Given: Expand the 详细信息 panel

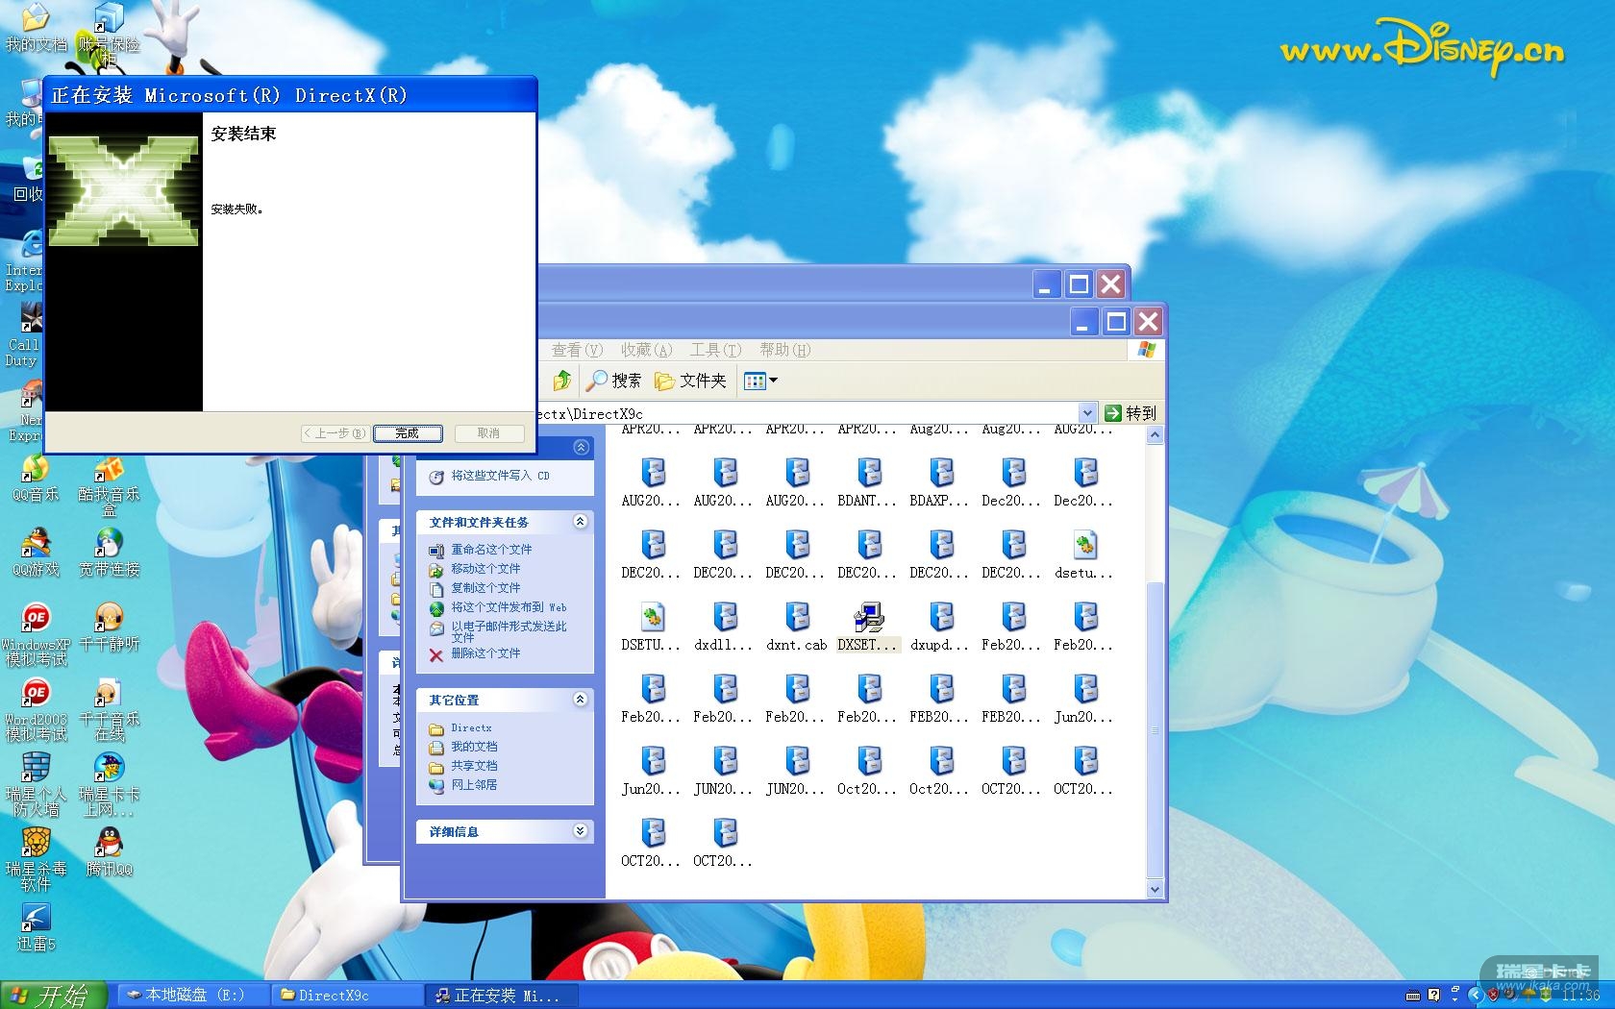Looking at the screenshot, I should (580, 831).
